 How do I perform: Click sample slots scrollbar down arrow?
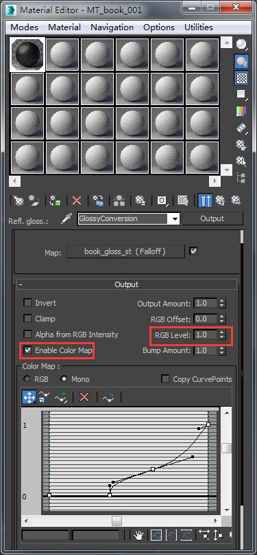(x=226, y=169)
